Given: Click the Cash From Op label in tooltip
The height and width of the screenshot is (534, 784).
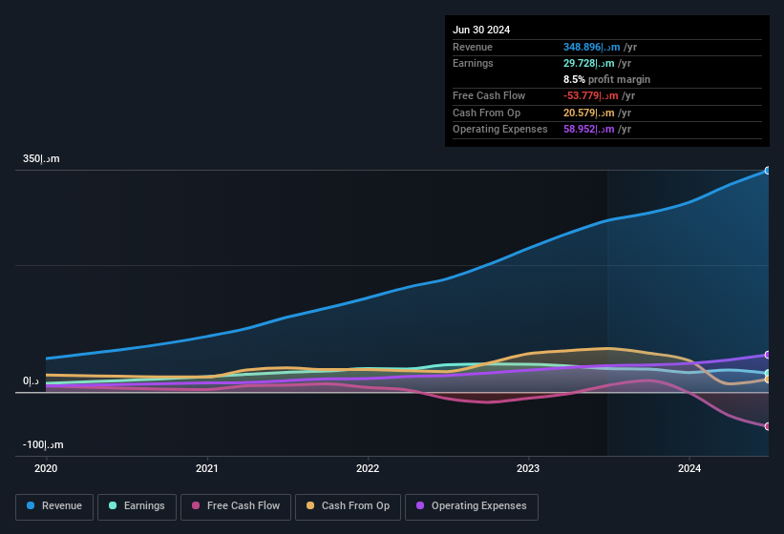Looking at the screenshot, I should click(486, 113).
